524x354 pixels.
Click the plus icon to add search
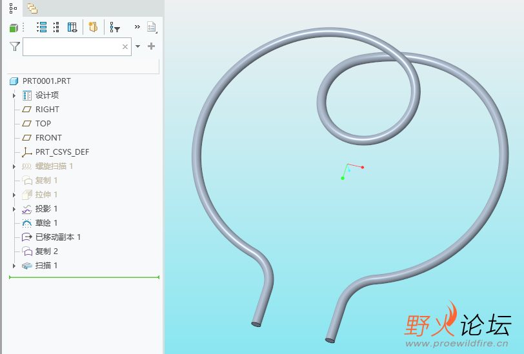(x=151, y=46)
